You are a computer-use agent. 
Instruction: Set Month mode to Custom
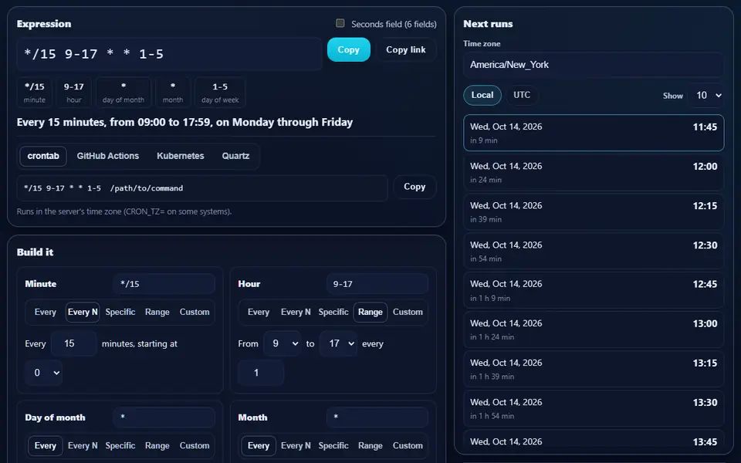(408, 445)
